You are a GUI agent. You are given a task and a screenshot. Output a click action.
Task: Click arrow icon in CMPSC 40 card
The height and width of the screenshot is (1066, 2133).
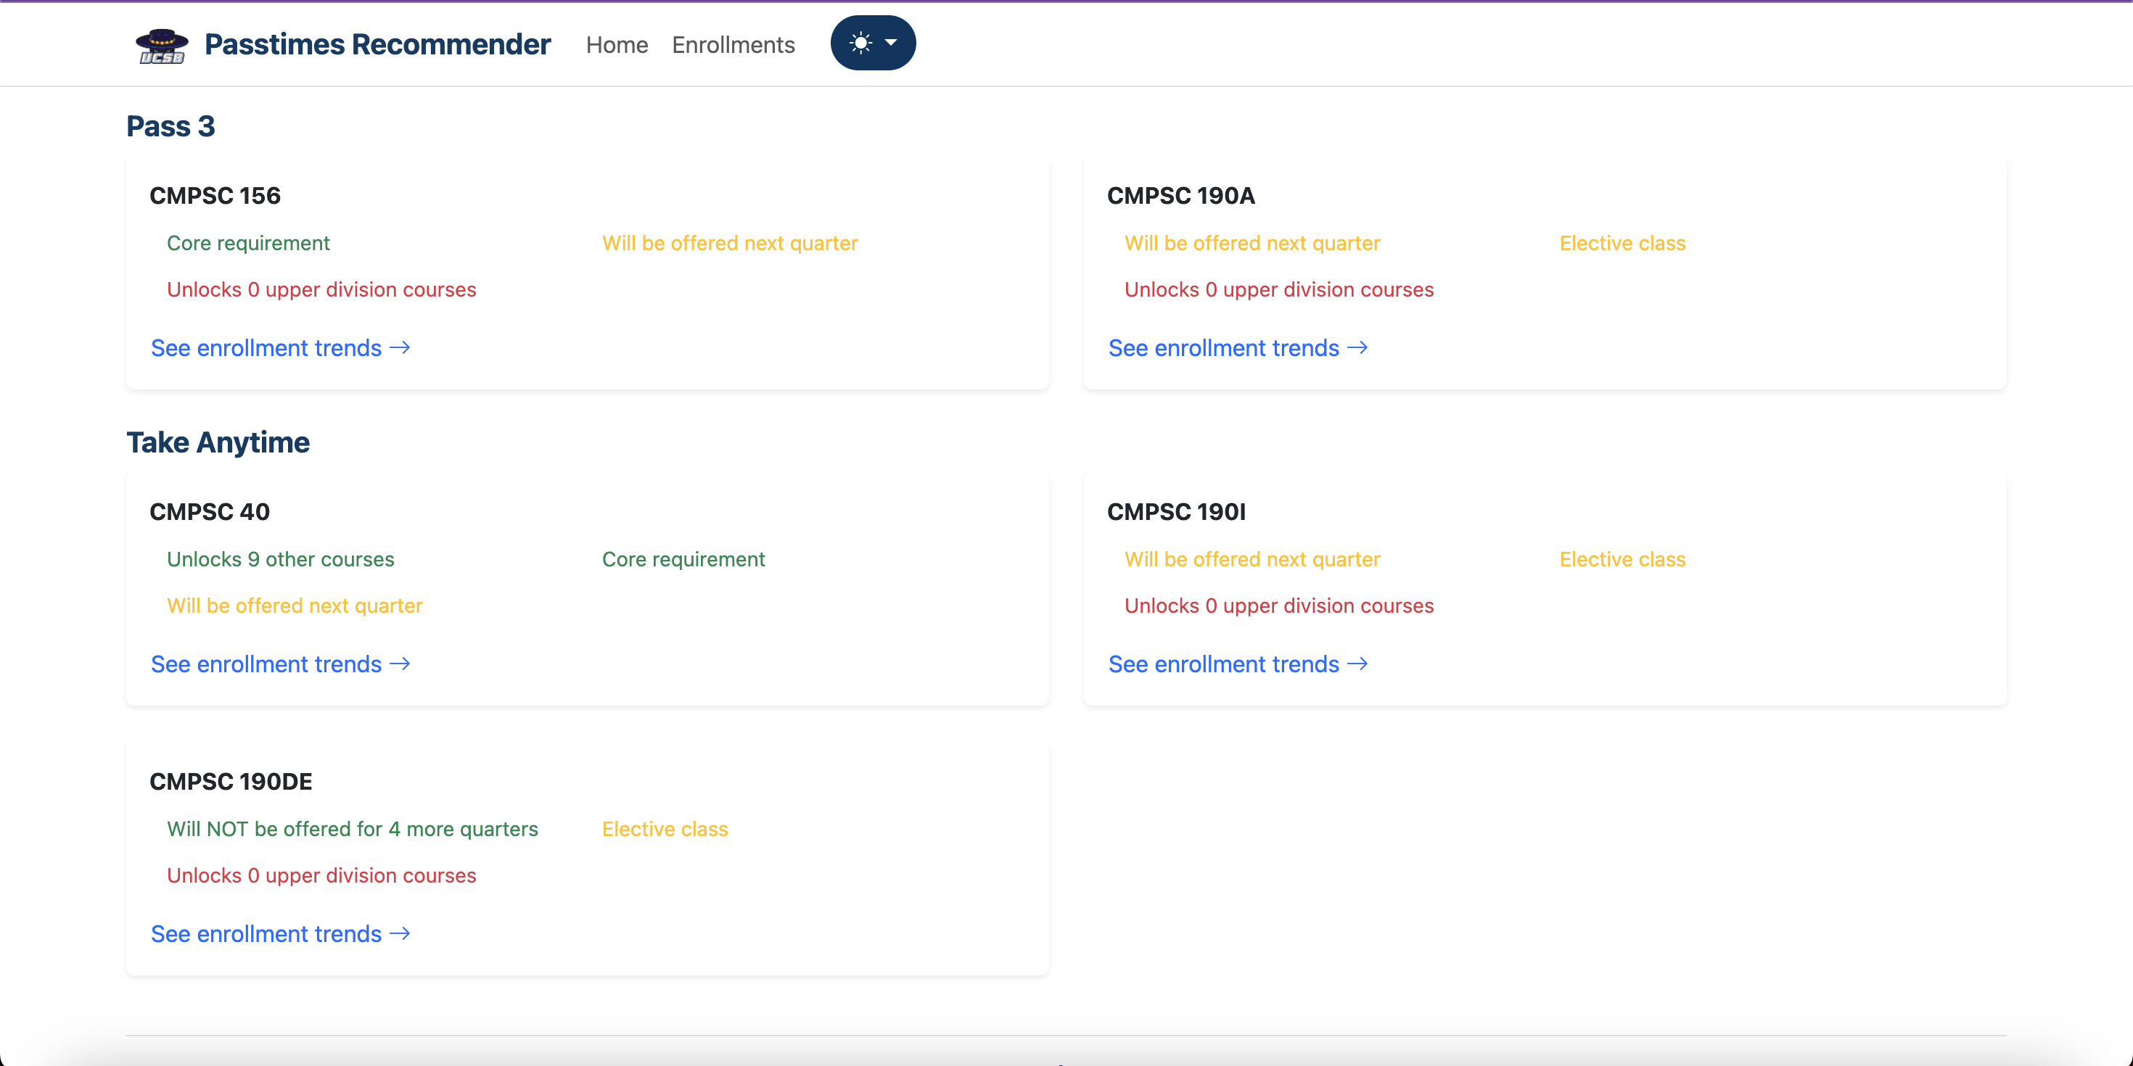(400, 664)
